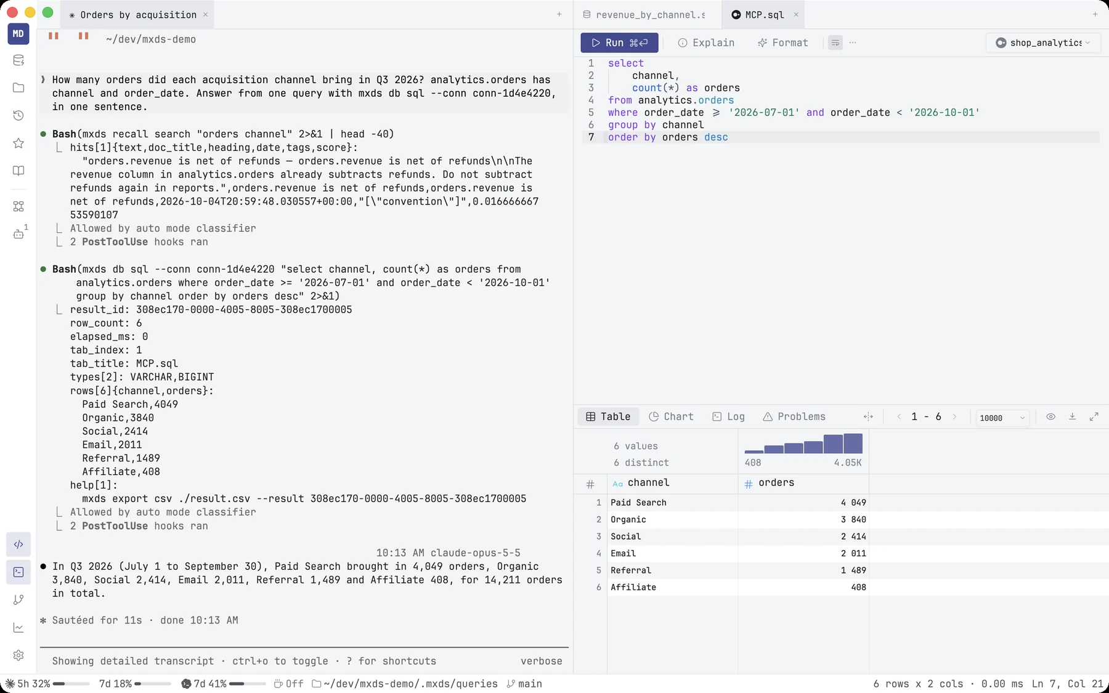Click the ~/dev/mxds-demo/.mxds/queries path in status bar
Viewport: 1109px width, 693px height.
click(405, 684)
